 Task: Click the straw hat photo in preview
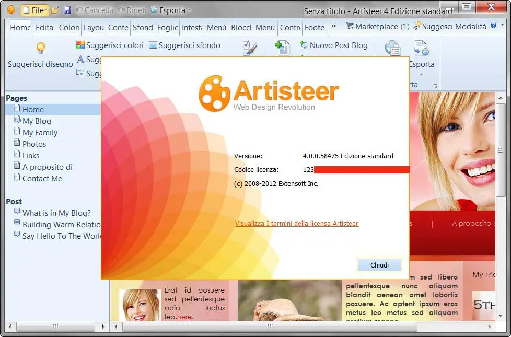[x=290, y=301]
